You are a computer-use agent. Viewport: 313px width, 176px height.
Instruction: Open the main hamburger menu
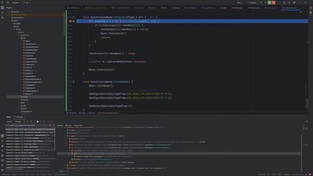point(8,2)
